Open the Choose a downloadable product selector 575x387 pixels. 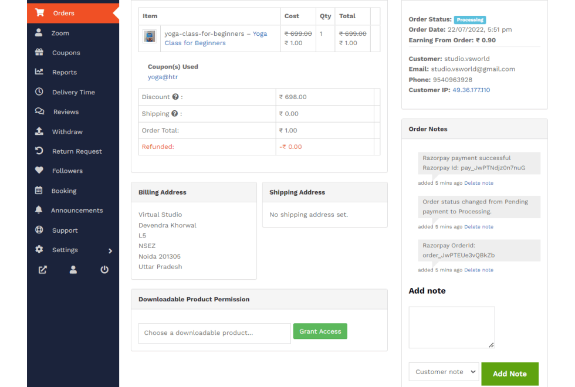pyautogui.click(x=215, y=333)
